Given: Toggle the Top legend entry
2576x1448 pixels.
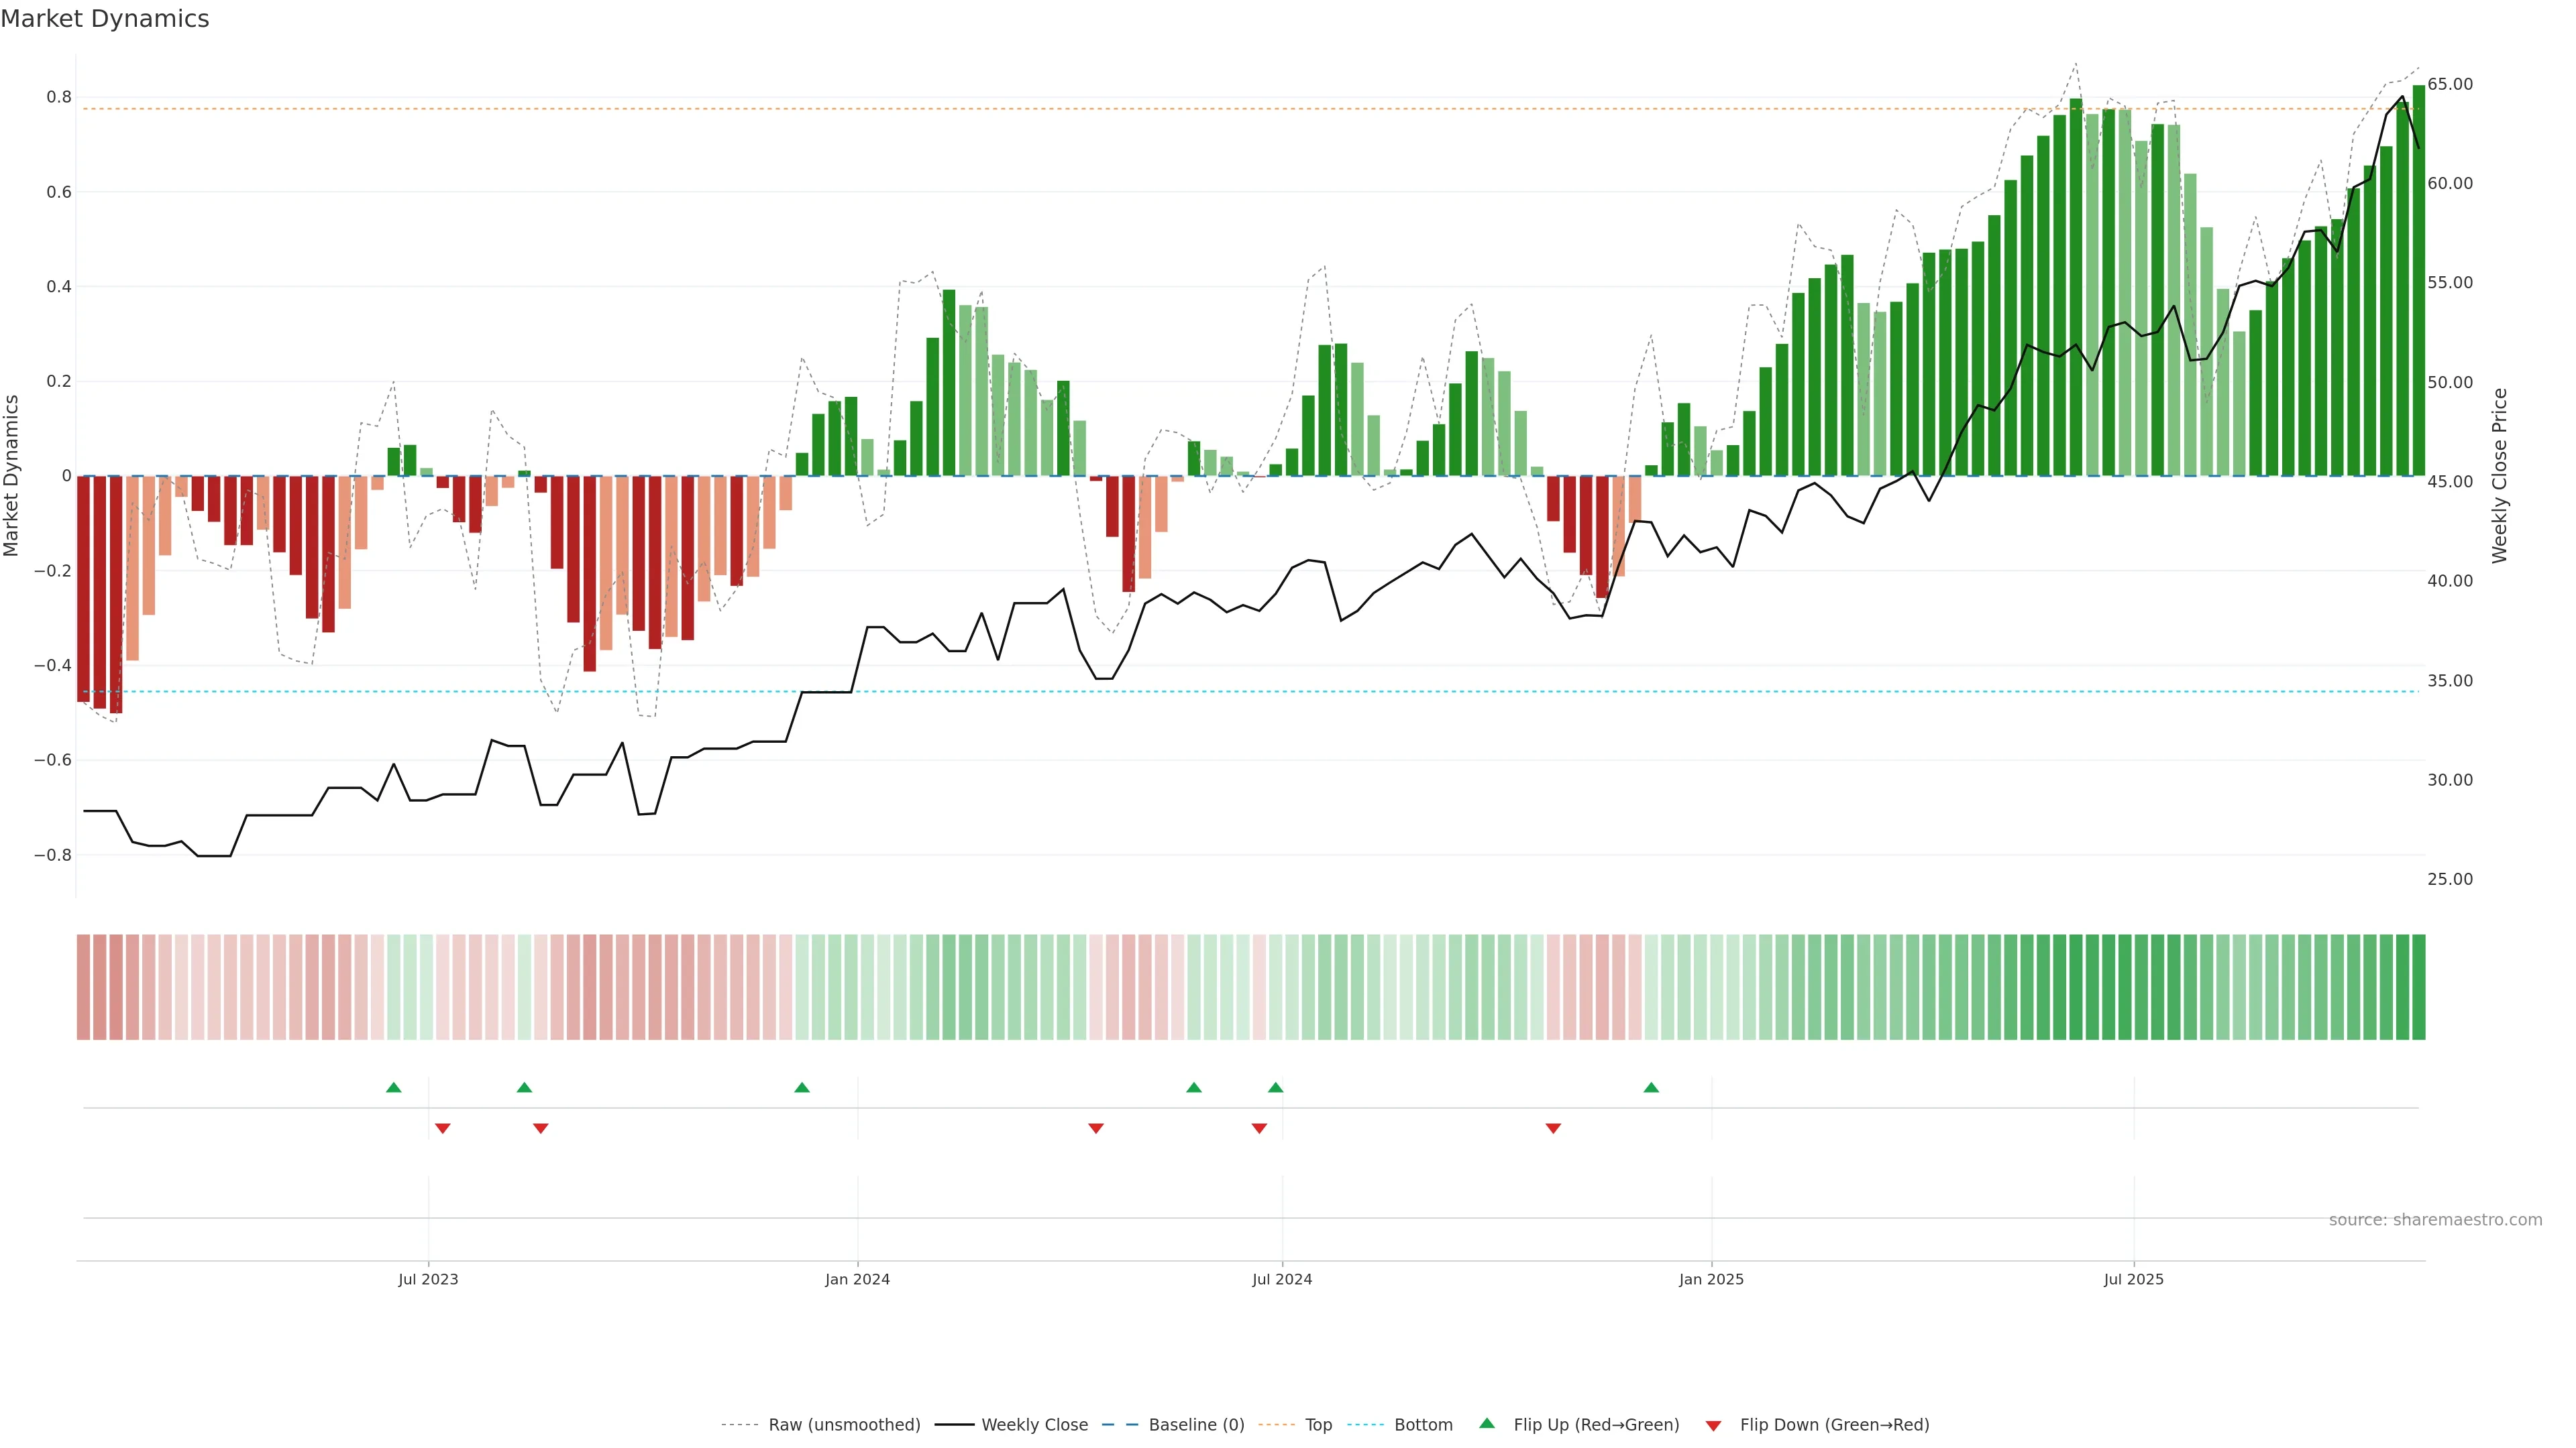Looking at the screenshot, I should pos(1318,1425).
